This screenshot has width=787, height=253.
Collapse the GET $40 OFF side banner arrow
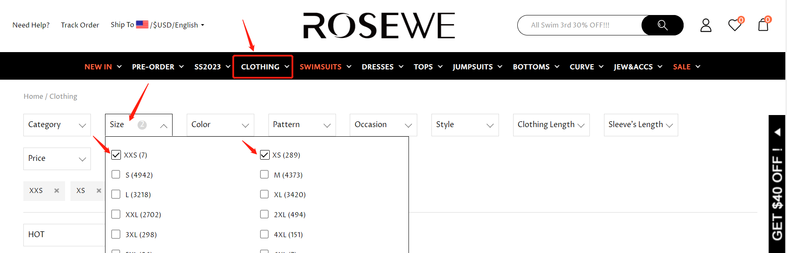[777, 132]
